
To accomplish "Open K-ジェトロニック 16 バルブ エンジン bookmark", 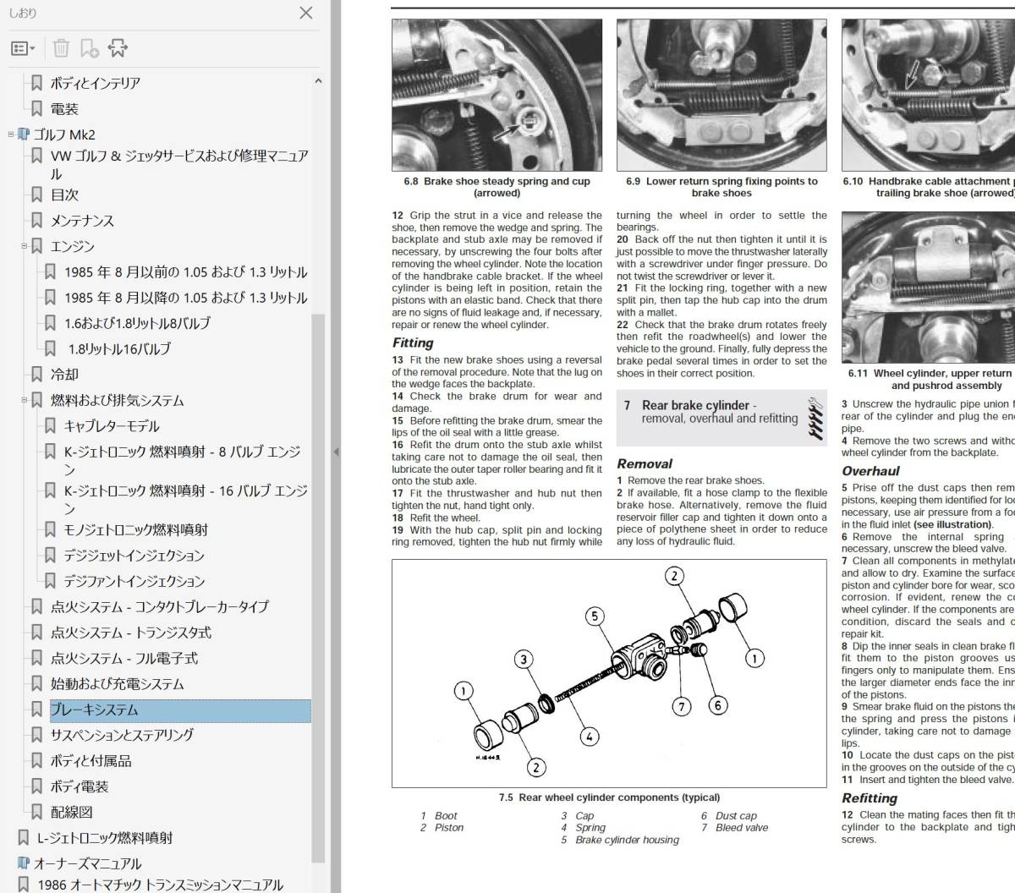I will pyautogui.click(x=185, y=499).
